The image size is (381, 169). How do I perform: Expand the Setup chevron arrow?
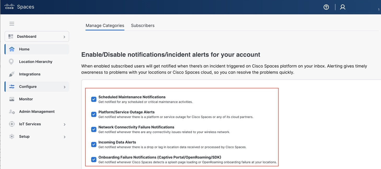tap(65, 137)
